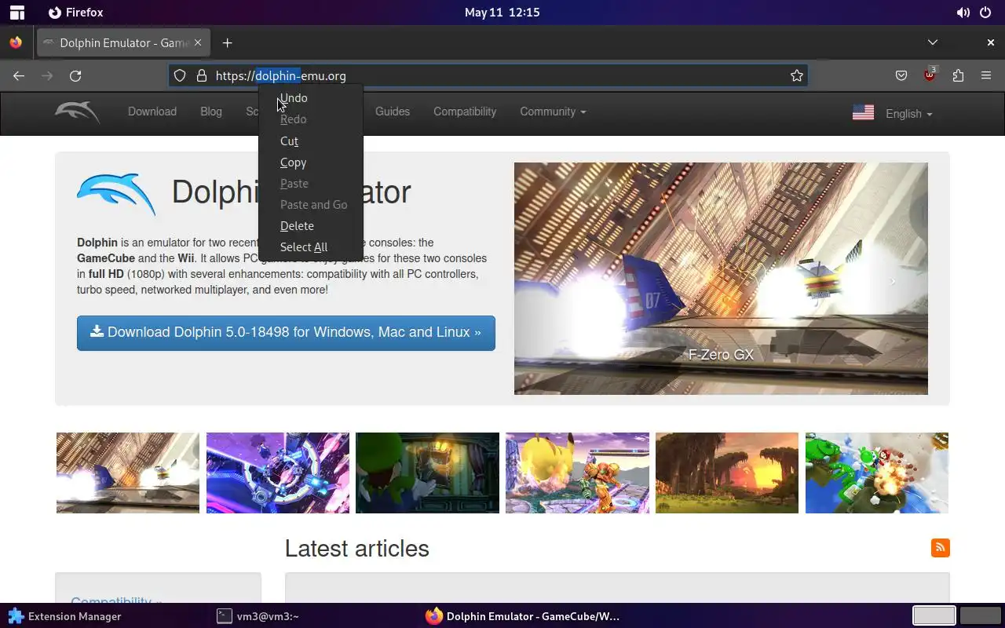Select the purple spaceship game thumbnail
This screenshot has width=1005, height=628.
278,473
